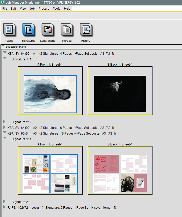Screen dimensions: 182x217
Task: Click the Job Manager title bar app icon
Action: click(3, 2)
